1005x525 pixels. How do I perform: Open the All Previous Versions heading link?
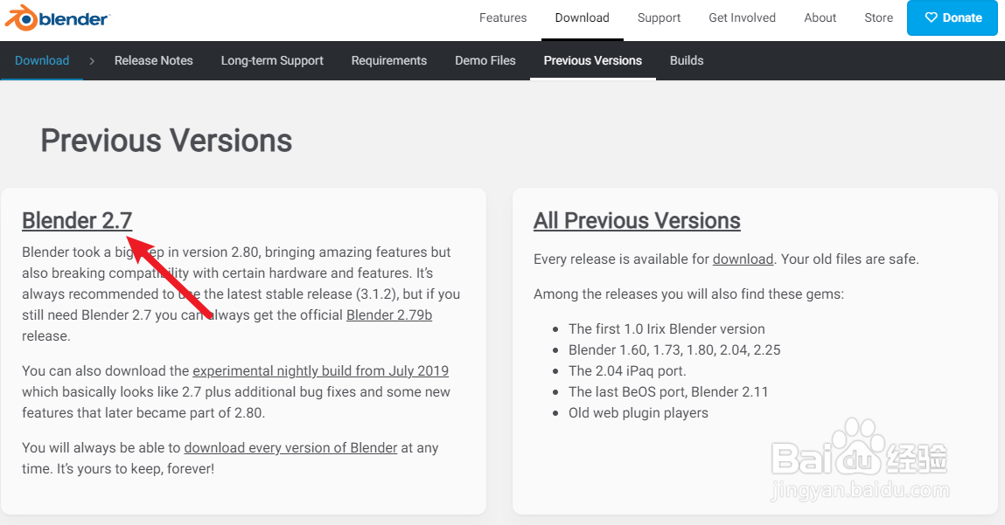coord(637,221)
